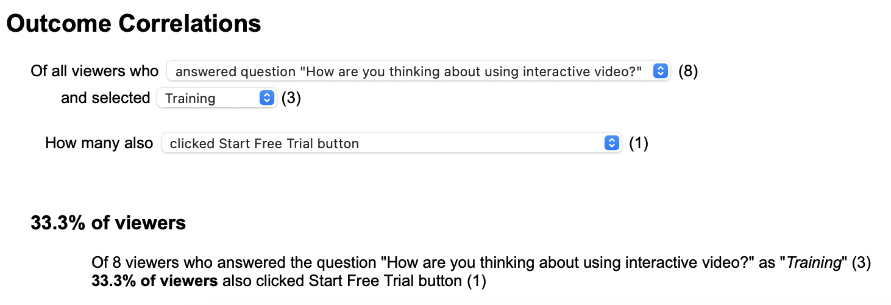This screenshot has height=305, width=891.
Task: Click the "Of all viewers who" label
Action: click(x=94, y=71)
